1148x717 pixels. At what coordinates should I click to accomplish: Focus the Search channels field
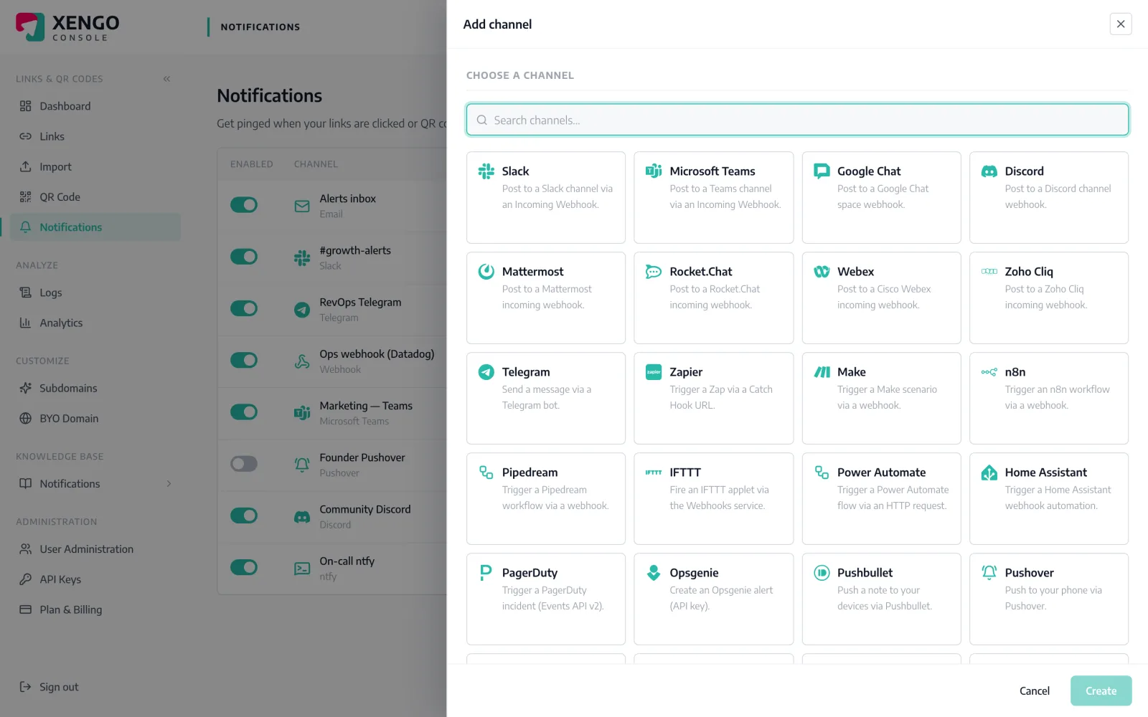[797, 120]
